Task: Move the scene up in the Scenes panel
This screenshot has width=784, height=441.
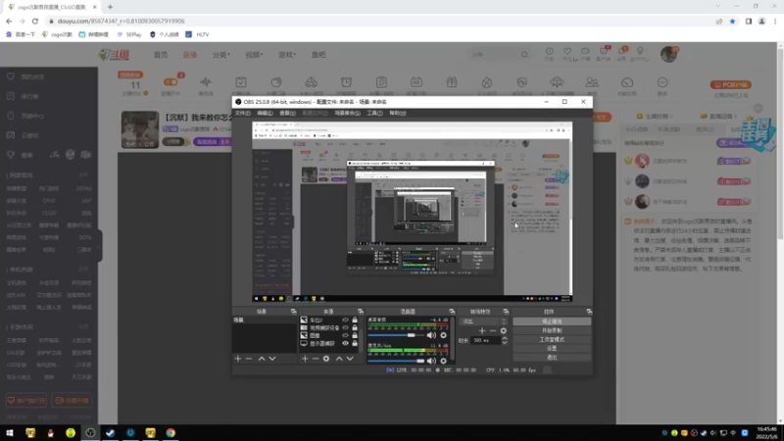Action: pyautogui.click(x=262, y=359)
